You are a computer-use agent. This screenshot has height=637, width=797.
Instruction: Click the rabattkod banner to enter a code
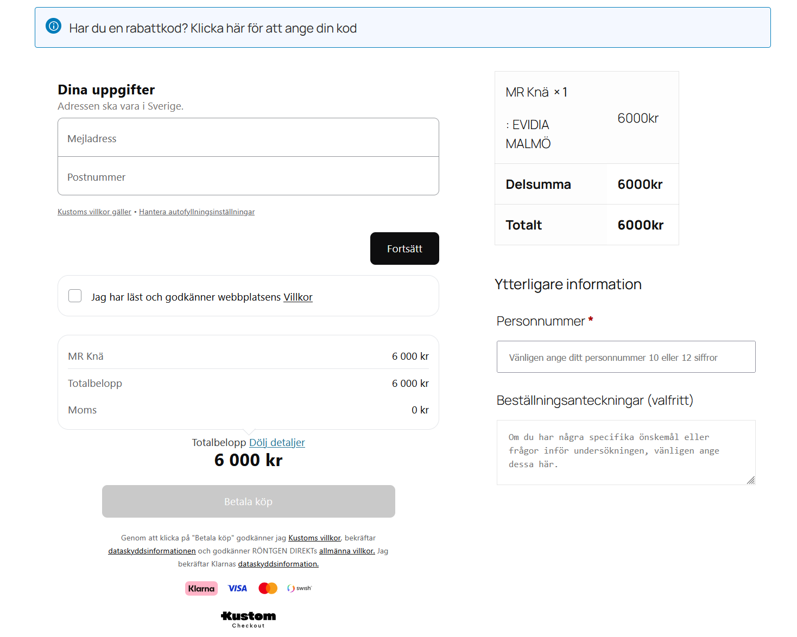(212, 28)
